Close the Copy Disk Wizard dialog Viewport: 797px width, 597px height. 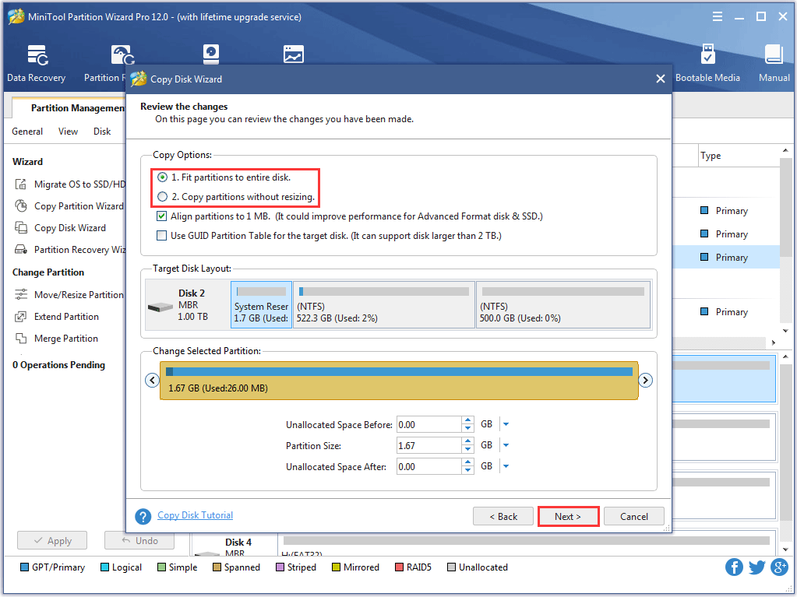tap(660, 79)
